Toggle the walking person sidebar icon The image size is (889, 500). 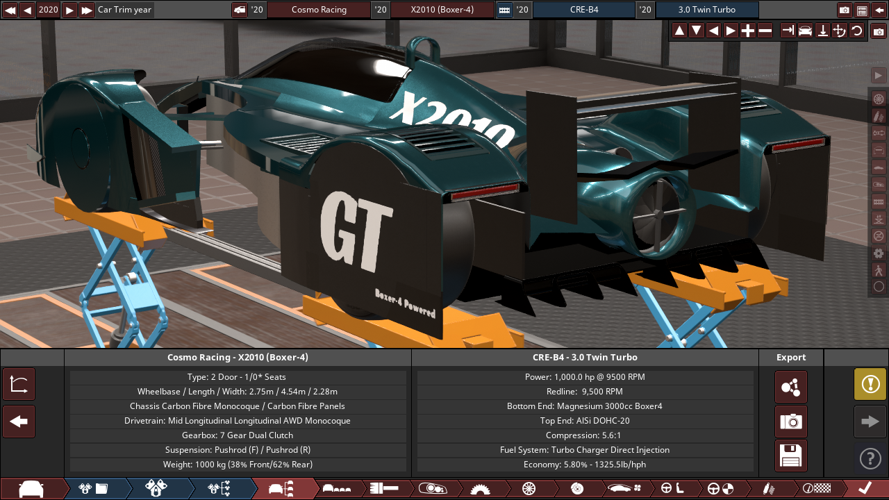pyautogui.click(x=879, y=270)
